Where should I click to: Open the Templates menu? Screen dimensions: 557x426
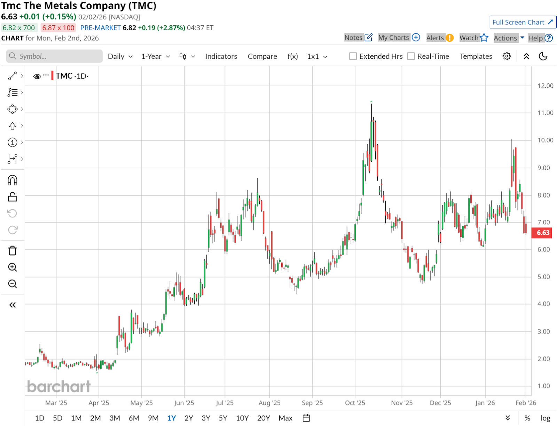[476, 56]
